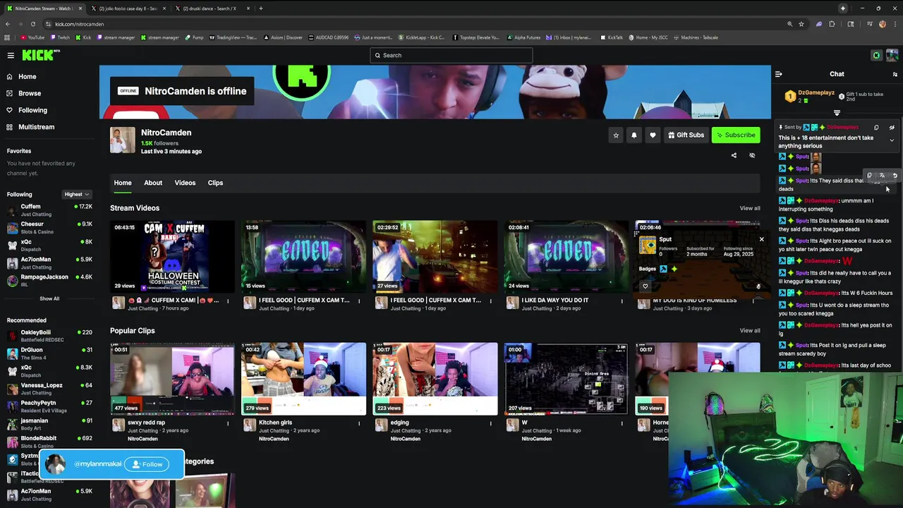The image size is (903, 508).
Task: Toggle notifications with the bell icon
Action: [x=634, y=135]
